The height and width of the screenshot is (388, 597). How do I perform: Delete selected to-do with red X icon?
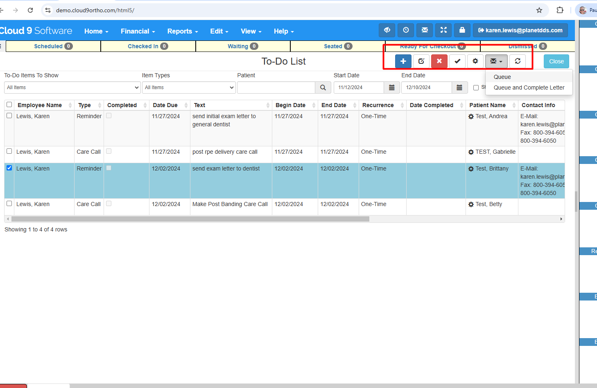point(439,61)
